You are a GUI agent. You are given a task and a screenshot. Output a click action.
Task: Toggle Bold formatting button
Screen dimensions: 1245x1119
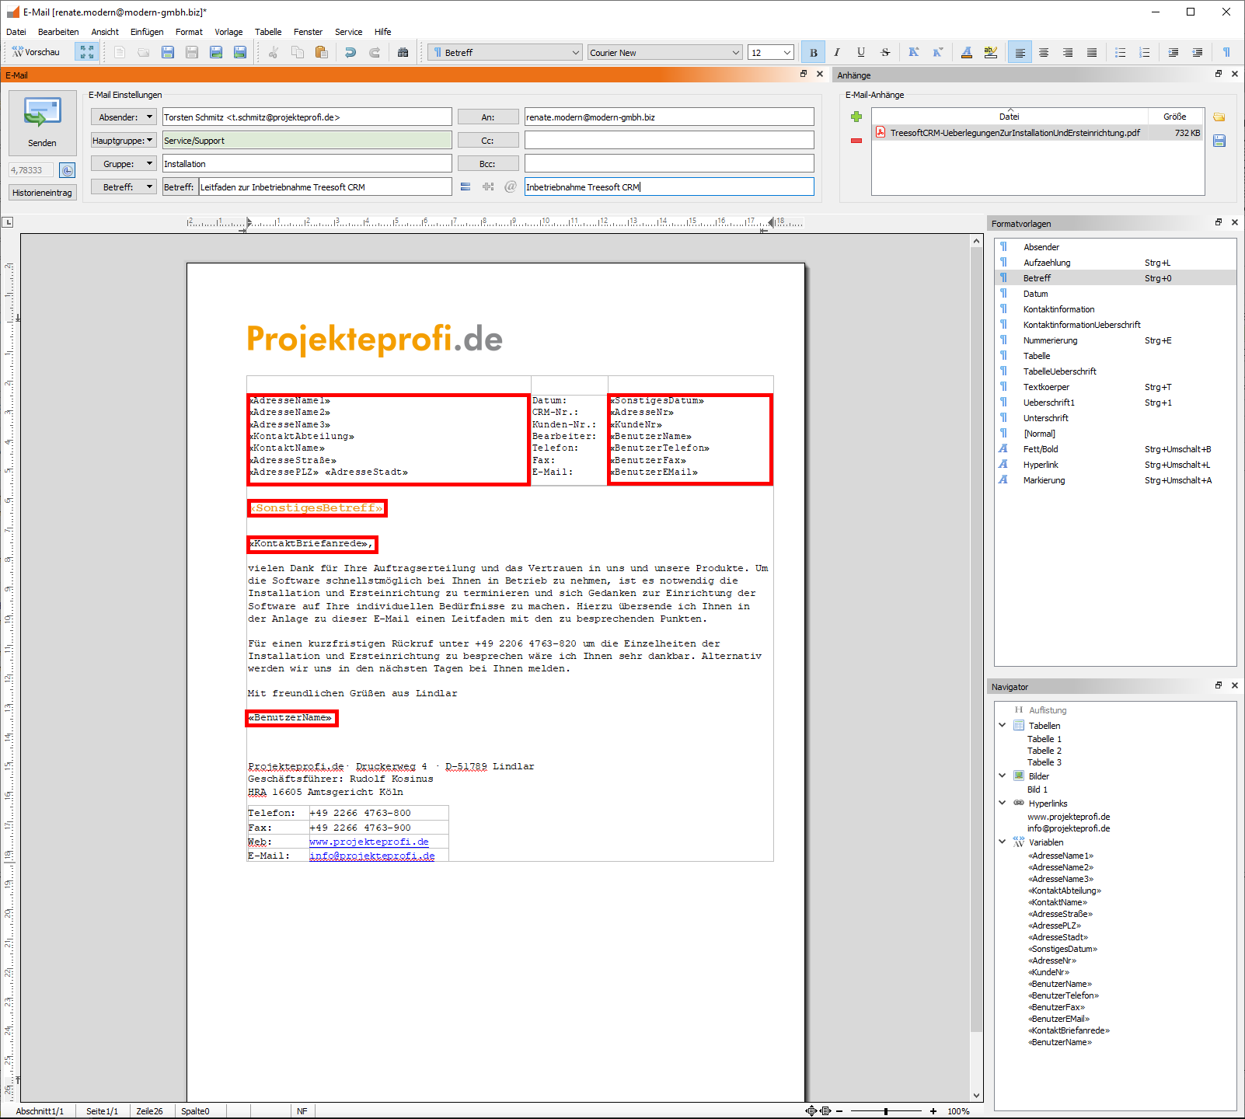tap(813, 53)
